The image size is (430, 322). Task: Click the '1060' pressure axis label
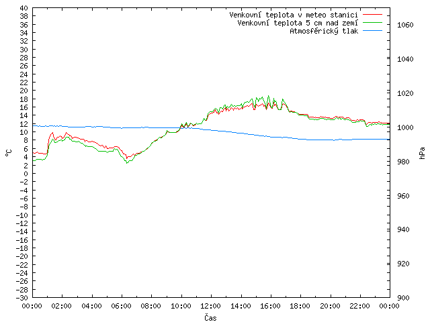coord(405,25)
